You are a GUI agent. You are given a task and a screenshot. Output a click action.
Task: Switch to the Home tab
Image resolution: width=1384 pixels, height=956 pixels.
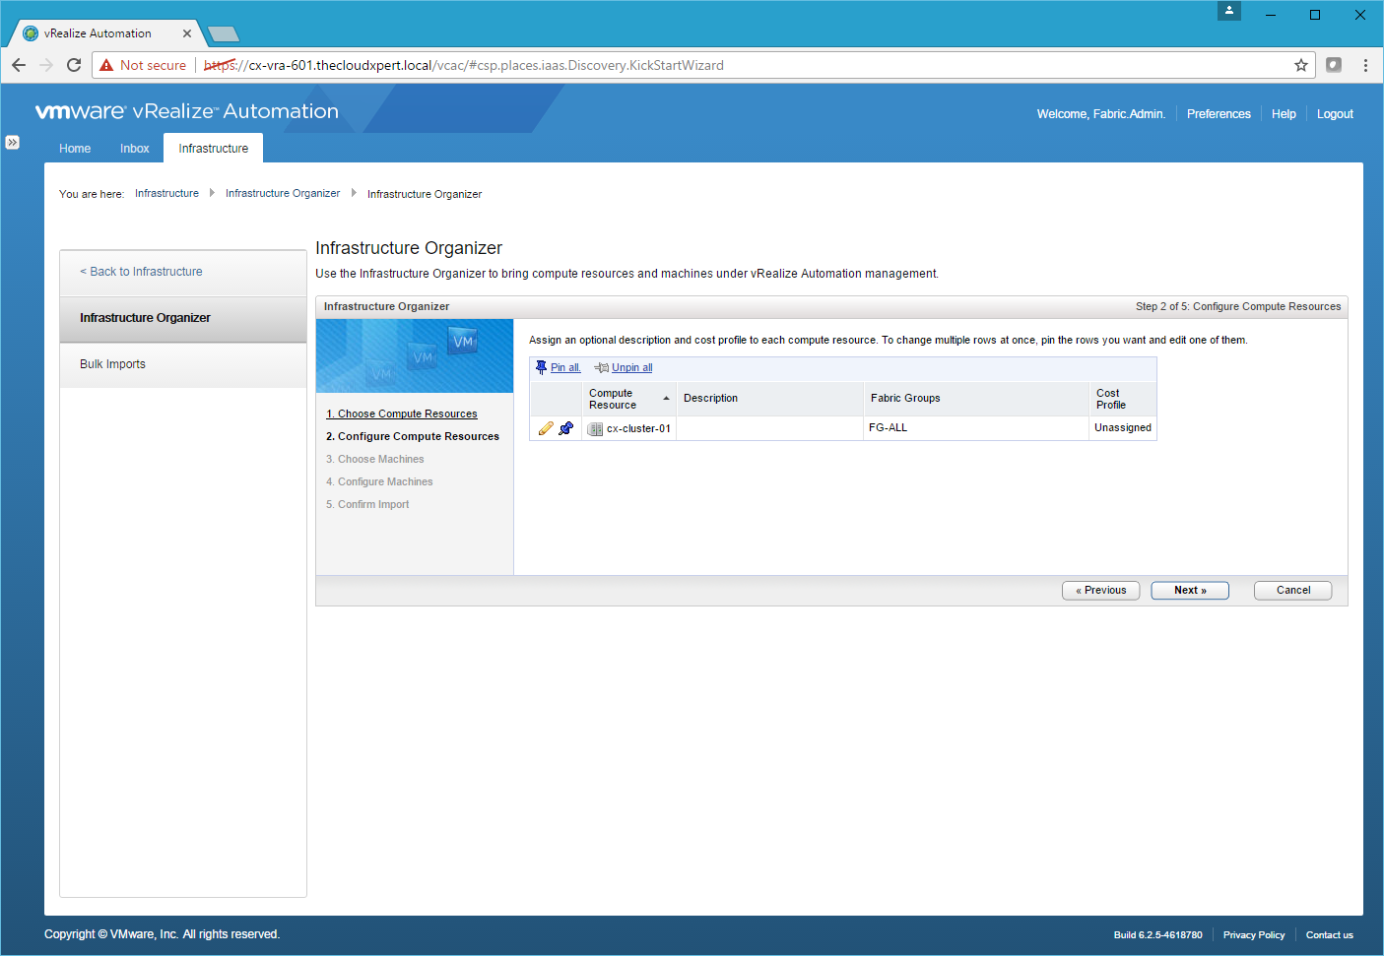pos(75,149)
